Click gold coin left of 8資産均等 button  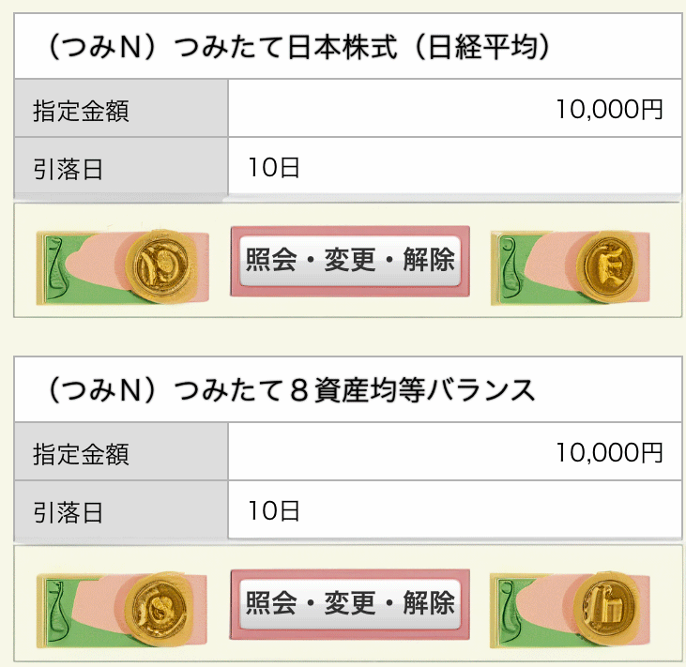pyautogui.click(x=159, y=610)
